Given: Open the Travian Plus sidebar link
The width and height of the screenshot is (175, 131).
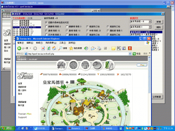Looking at the screenshot, I should point(25,114).
